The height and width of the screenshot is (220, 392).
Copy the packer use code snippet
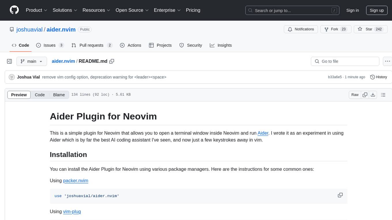point(340,195)
